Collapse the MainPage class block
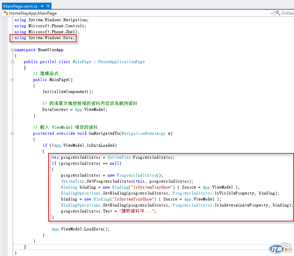This screenshot has height=256, width=294. (x=12, y=62)
